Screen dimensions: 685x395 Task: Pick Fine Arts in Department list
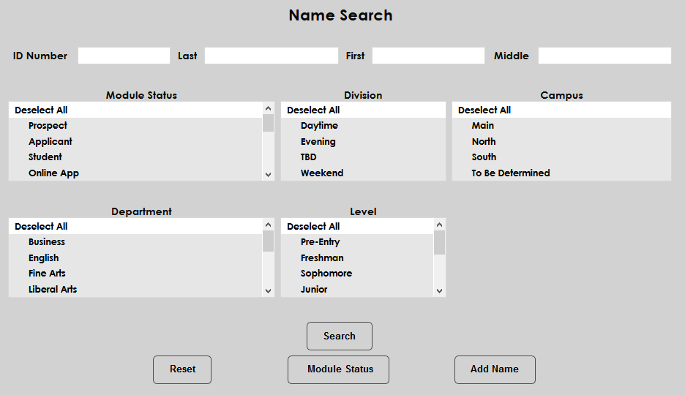[48, 274]
